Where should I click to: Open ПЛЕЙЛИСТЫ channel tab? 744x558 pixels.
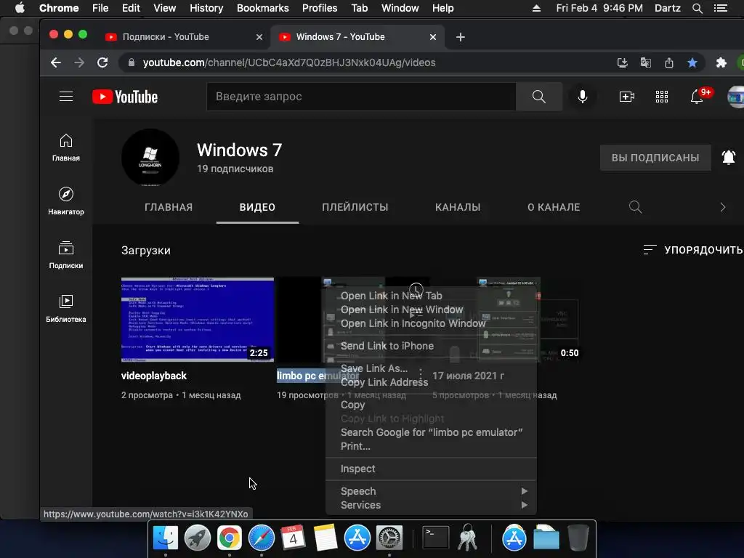(x=355, y=207)
